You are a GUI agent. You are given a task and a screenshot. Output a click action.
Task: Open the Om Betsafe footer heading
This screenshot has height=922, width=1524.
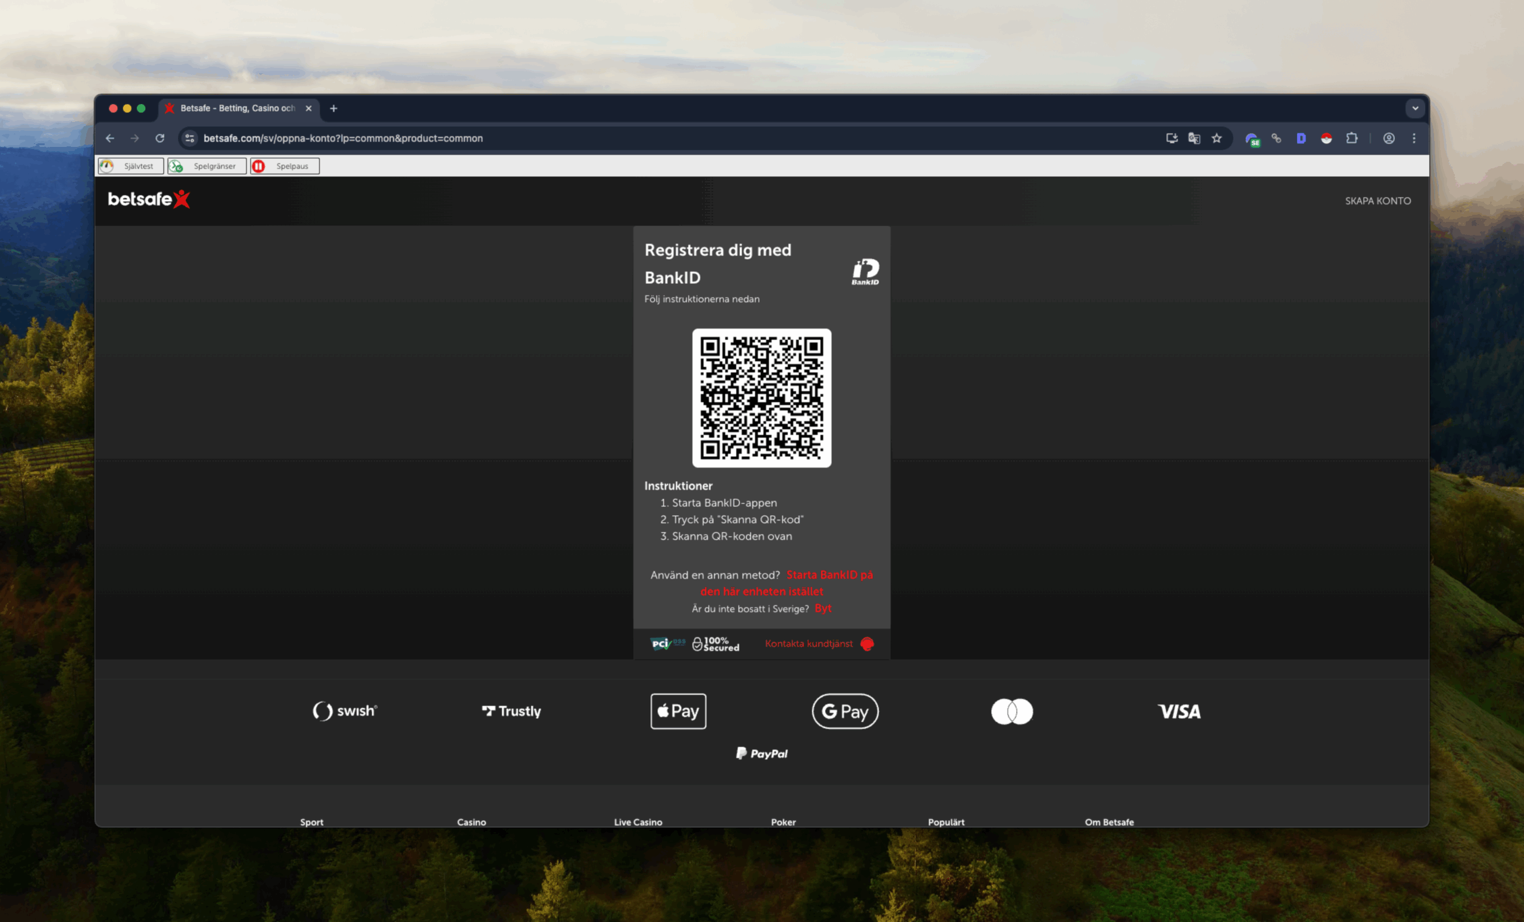tap(1109, 822)
